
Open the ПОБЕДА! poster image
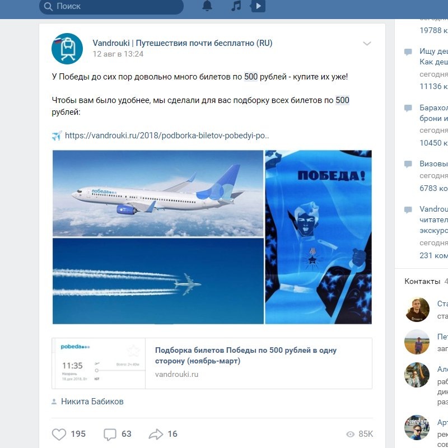[318, 237]
